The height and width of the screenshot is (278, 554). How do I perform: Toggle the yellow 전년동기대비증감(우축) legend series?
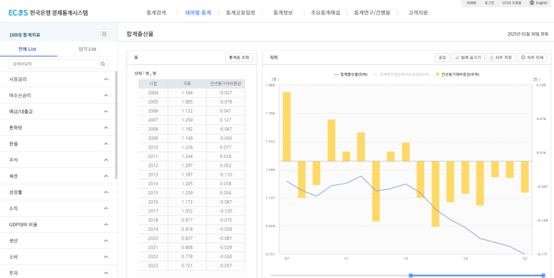pyautogui.click(x=457, y=75)
